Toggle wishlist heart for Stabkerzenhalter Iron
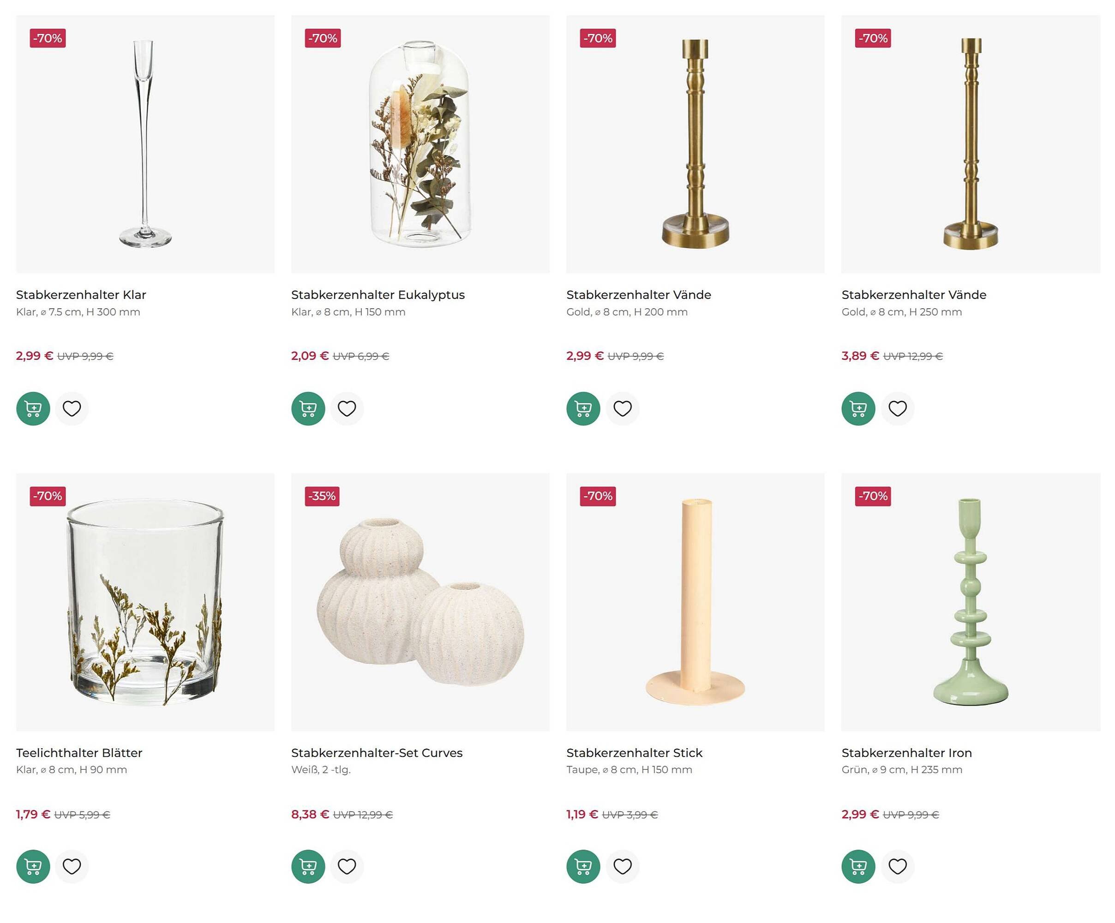 [x=897, y=866]
